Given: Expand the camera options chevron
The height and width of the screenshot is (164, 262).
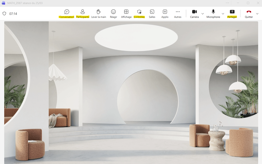Looking at the screenshot, I should (x=202, y=14).
